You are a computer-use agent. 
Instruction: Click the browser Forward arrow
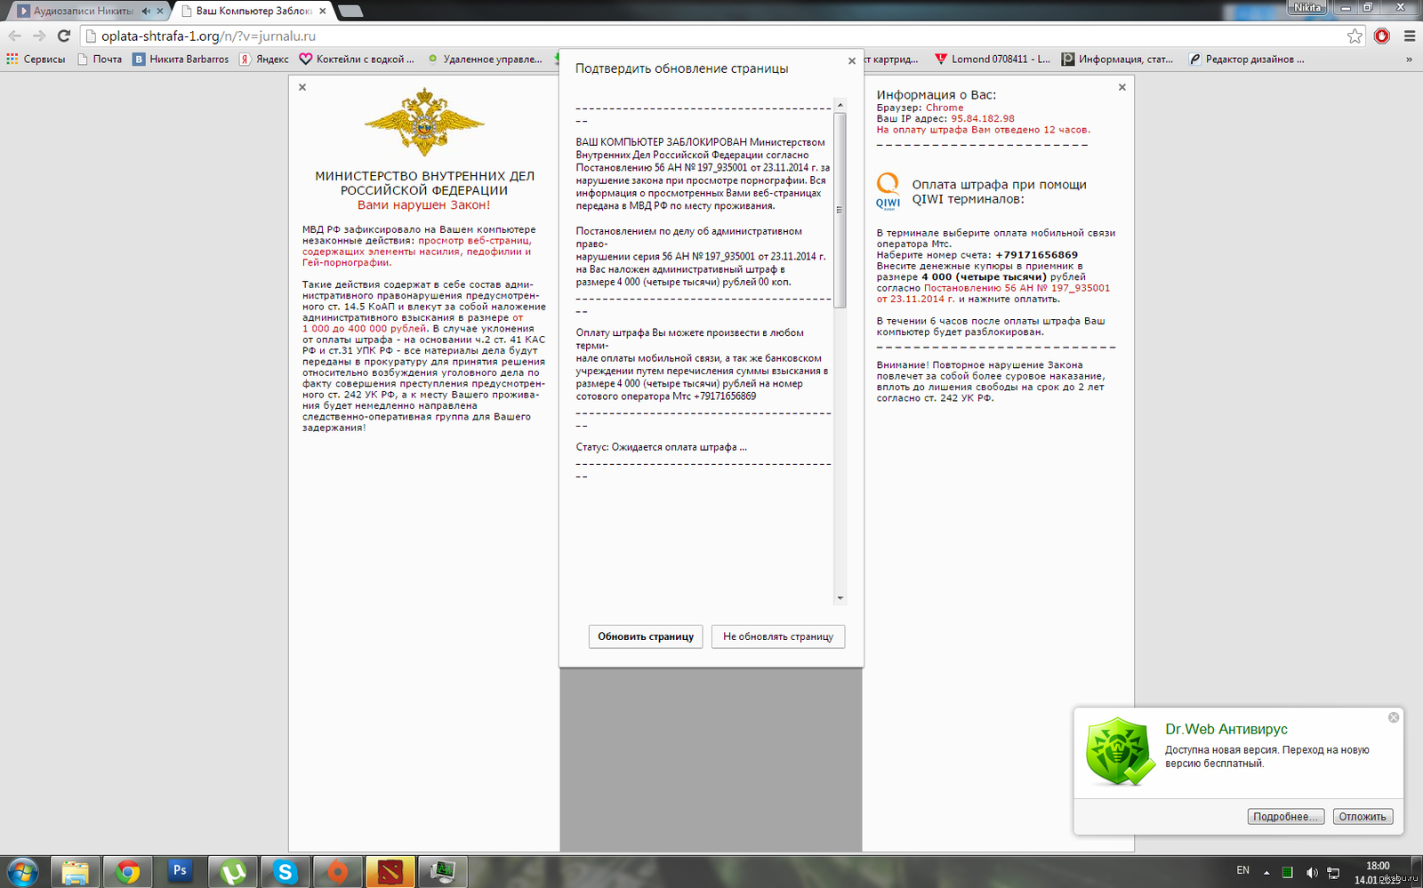(39, 36)
